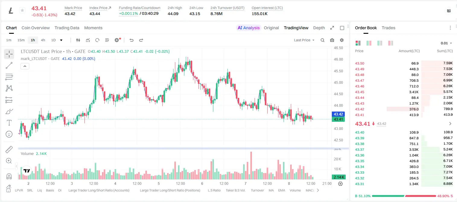
Task: Open the Coin Overview tab
Action: click(x=36, y=28)
